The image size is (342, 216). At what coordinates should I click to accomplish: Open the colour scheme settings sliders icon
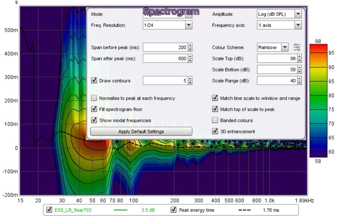click(297, 48)
